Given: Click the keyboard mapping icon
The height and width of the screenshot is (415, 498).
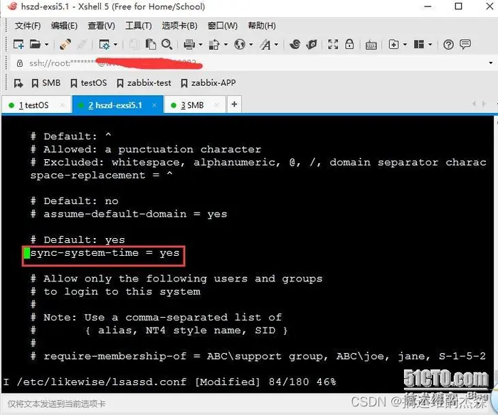Looking at the screenshot, I should [x=371, y=45].
